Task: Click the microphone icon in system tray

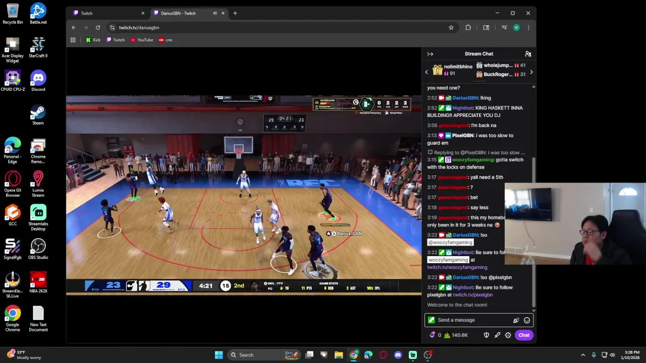Action: [x=594, y=355]
